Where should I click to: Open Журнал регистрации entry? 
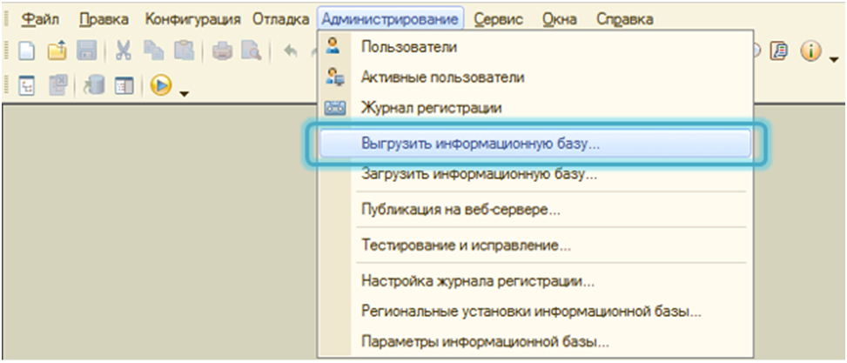pyautogui.click(x=534, y=108)
